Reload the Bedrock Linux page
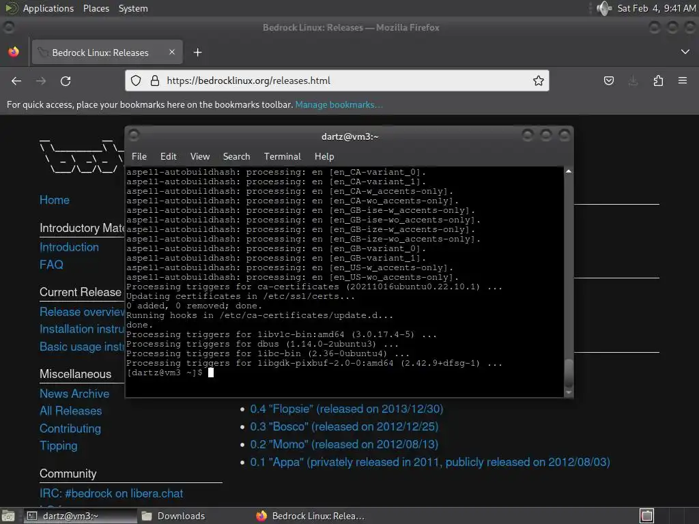This screenshot has height=524, width=699. [x=66, y=81]
